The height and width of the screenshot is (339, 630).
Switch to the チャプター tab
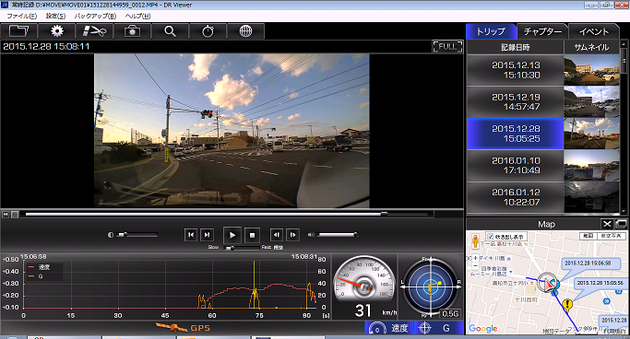pyautogui.click(x=542, y=31)
